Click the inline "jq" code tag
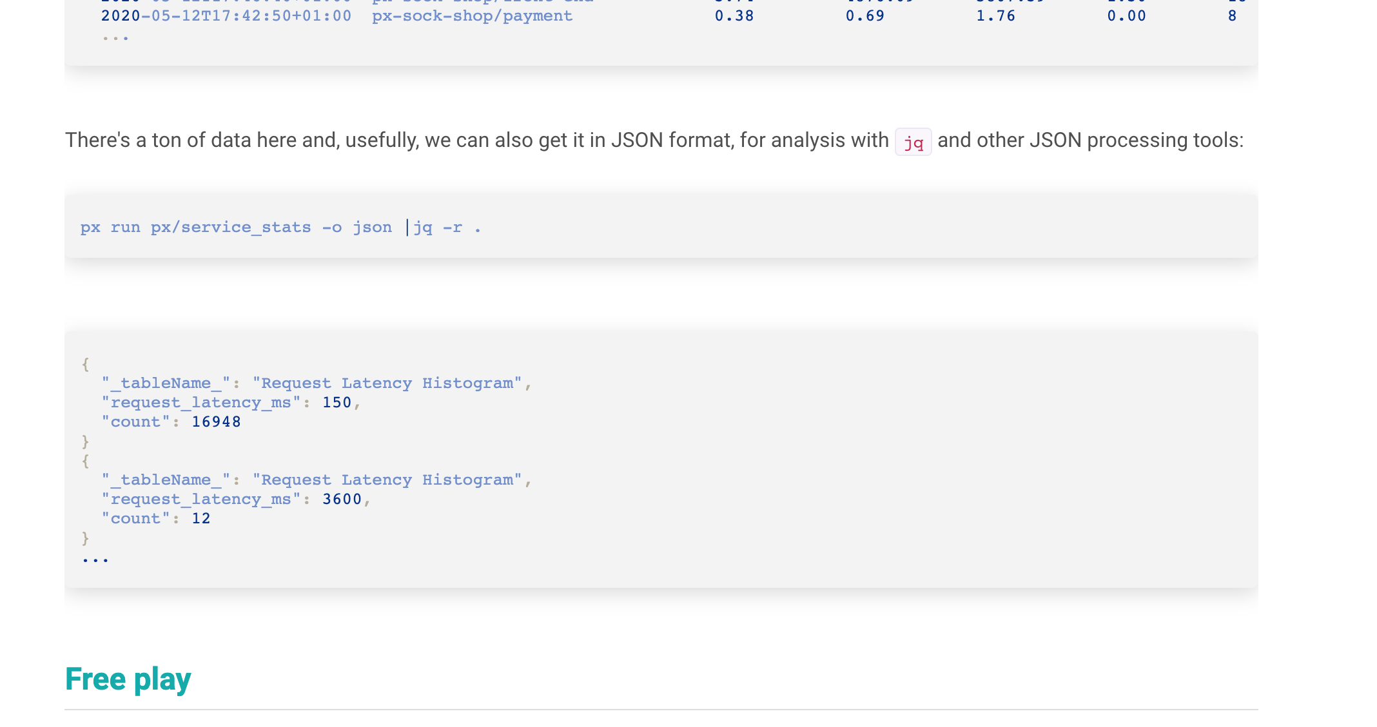 tap(913, 142)
